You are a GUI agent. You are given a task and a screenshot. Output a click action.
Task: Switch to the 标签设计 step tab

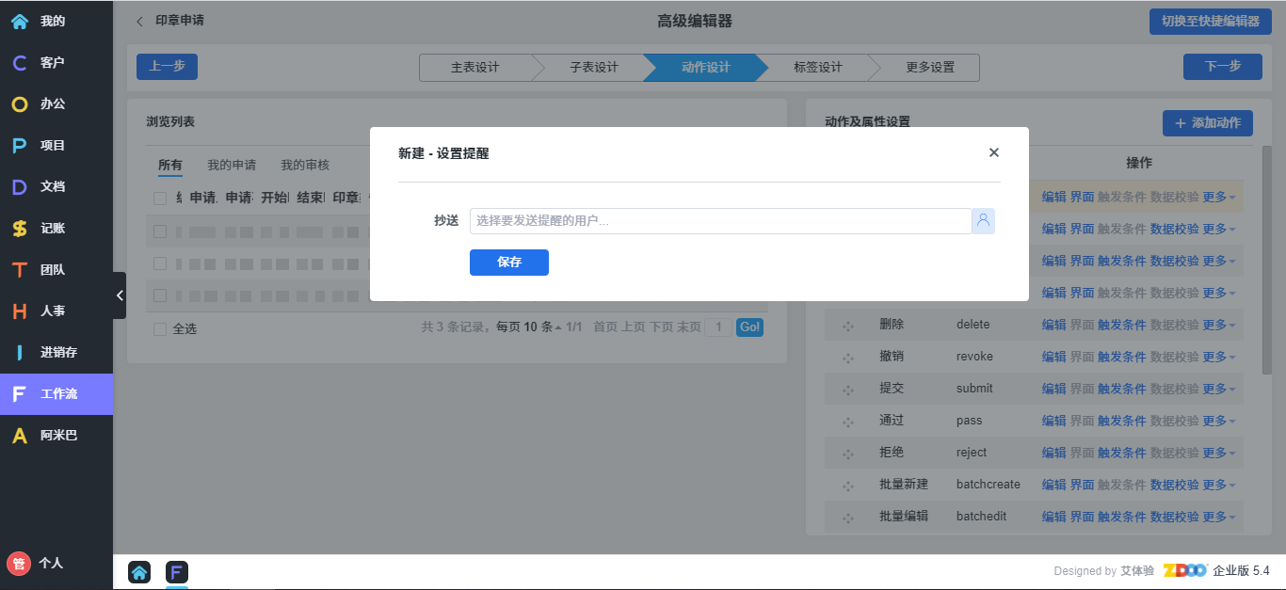click(x=817, y=68)
